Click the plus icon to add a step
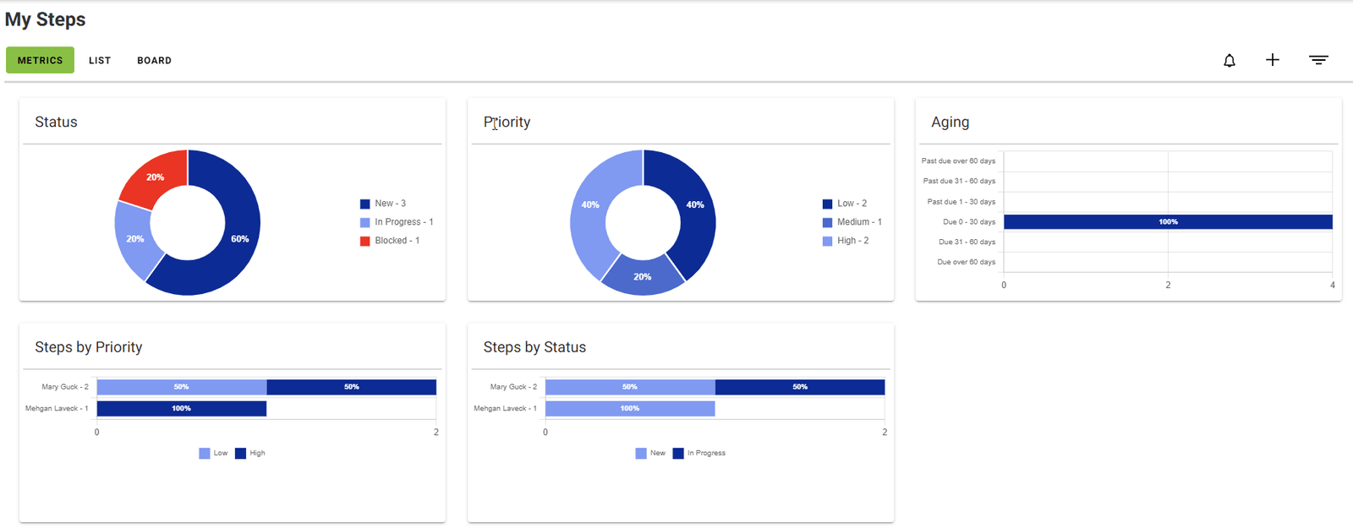This screenshot has width=1353, height=528. click(1273, 60)
